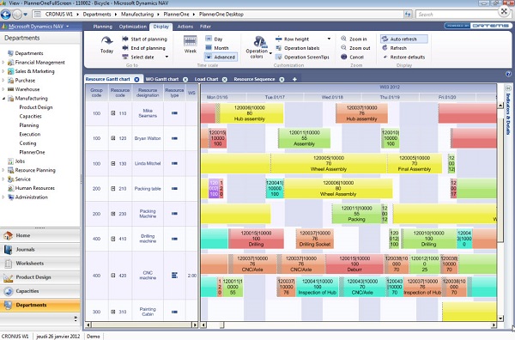Open the Journals navigation pane
Image resolution: width=515 pixels, height=340 pixels.
(x=39, y=249)
